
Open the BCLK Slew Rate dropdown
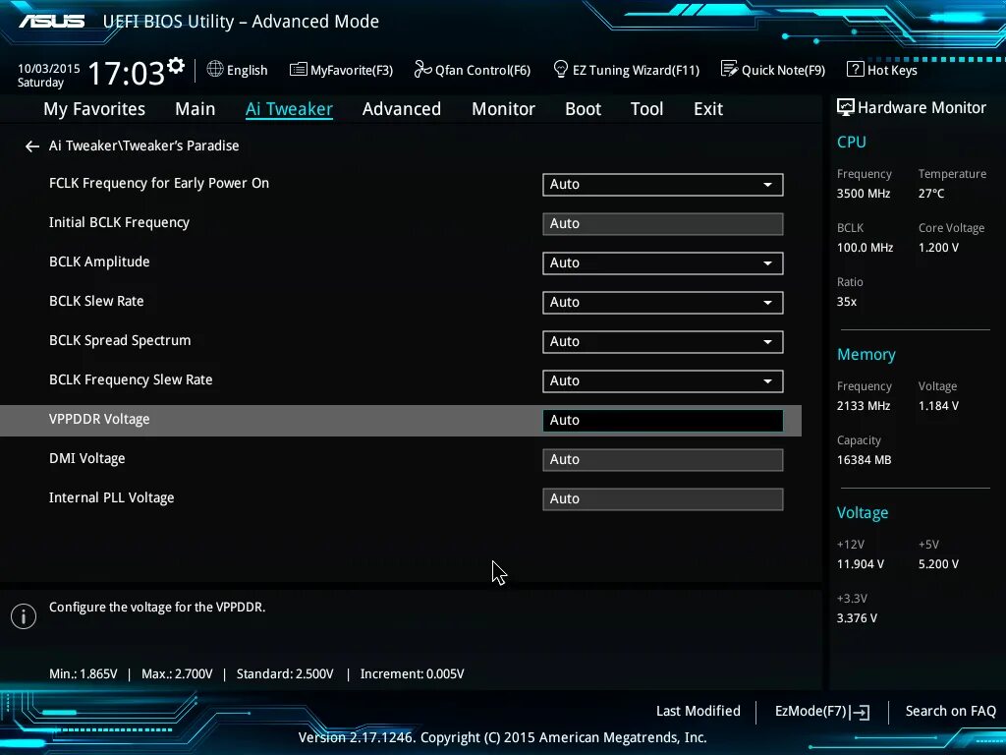(663, 303)
